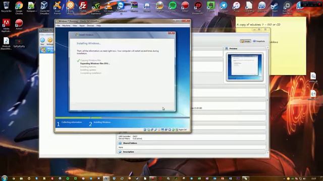Open the View menu of VM window
This screenshot has width=323, height=181.
click(75, 26)
